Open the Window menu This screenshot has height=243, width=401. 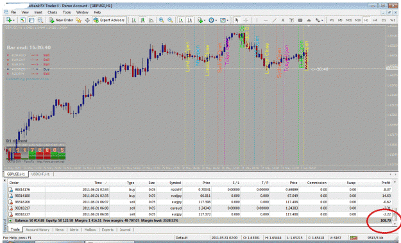pyautogui.click(x=82, y=12)
